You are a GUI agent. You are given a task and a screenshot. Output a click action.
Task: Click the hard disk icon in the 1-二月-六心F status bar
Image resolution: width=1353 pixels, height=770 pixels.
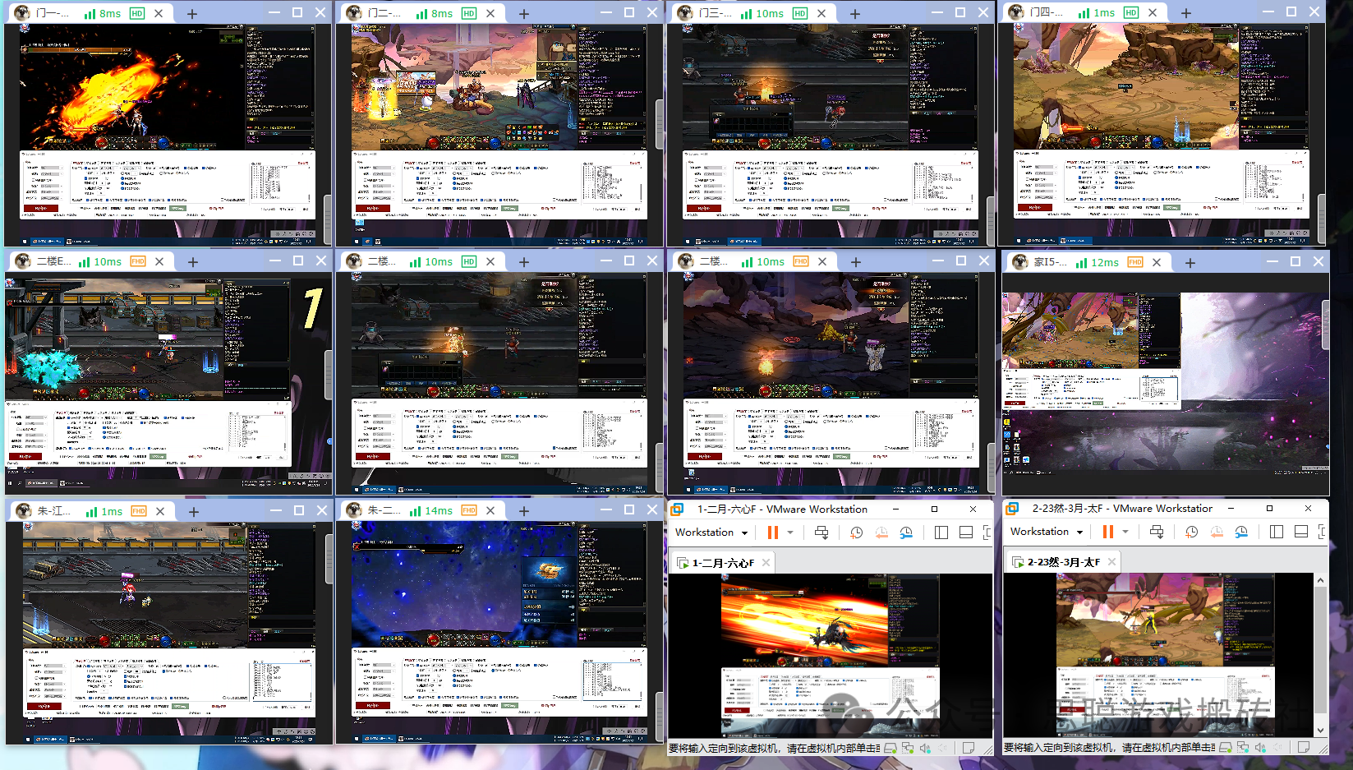tap(890, 748)
